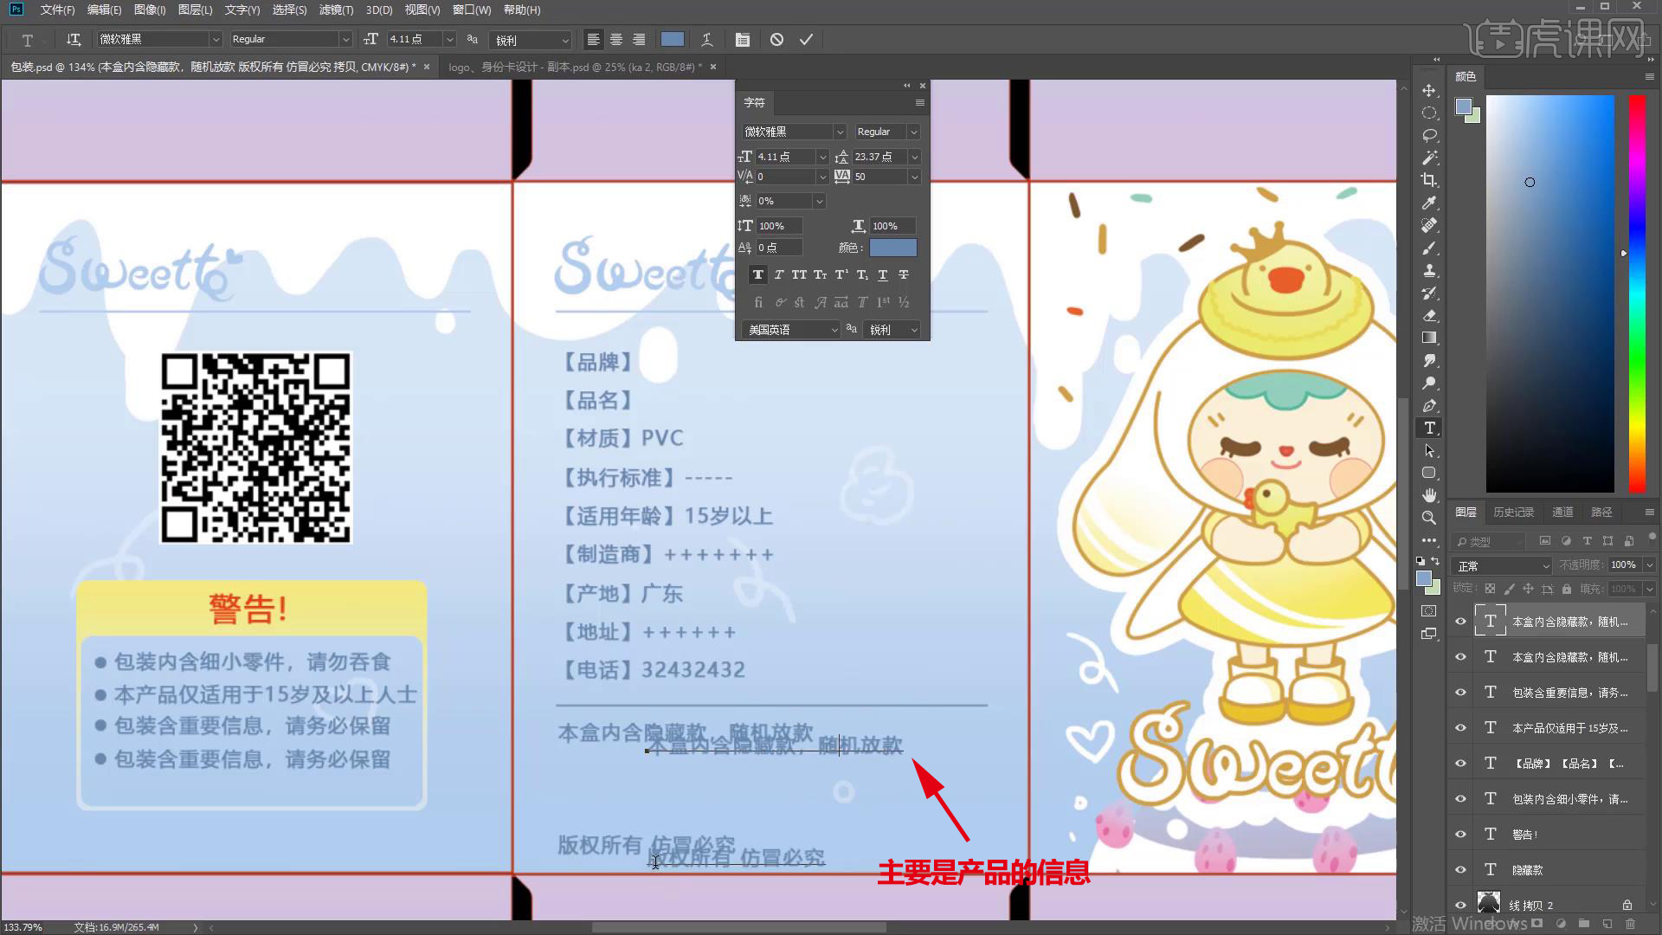Click text color swatch in Character panel
The image size is (1662, 935).
[x=892, y=248]
